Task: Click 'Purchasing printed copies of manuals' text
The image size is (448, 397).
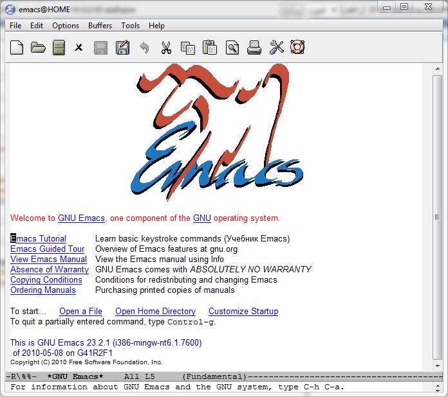Action: (x=165, y=290)
